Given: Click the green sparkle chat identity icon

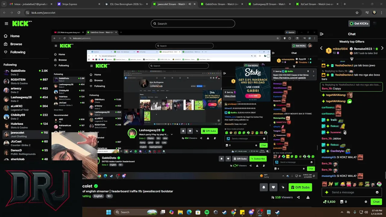Looking at the screenshot, I should coord(326,192).
